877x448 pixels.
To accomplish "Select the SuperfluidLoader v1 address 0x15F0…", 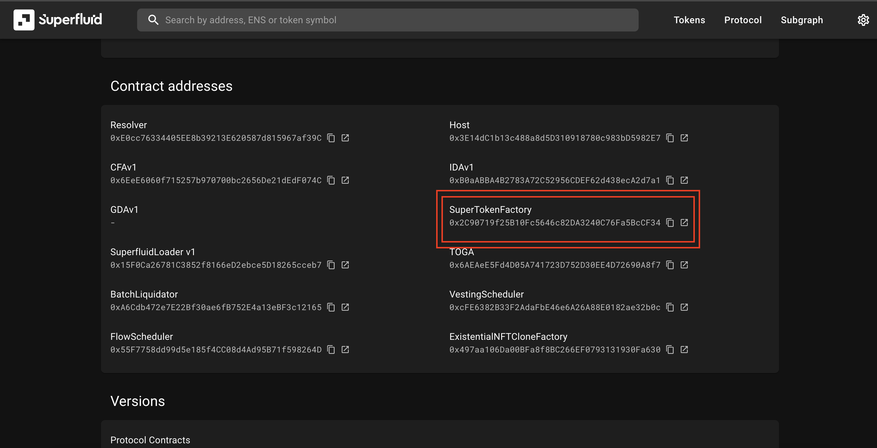I will [216, 265].
